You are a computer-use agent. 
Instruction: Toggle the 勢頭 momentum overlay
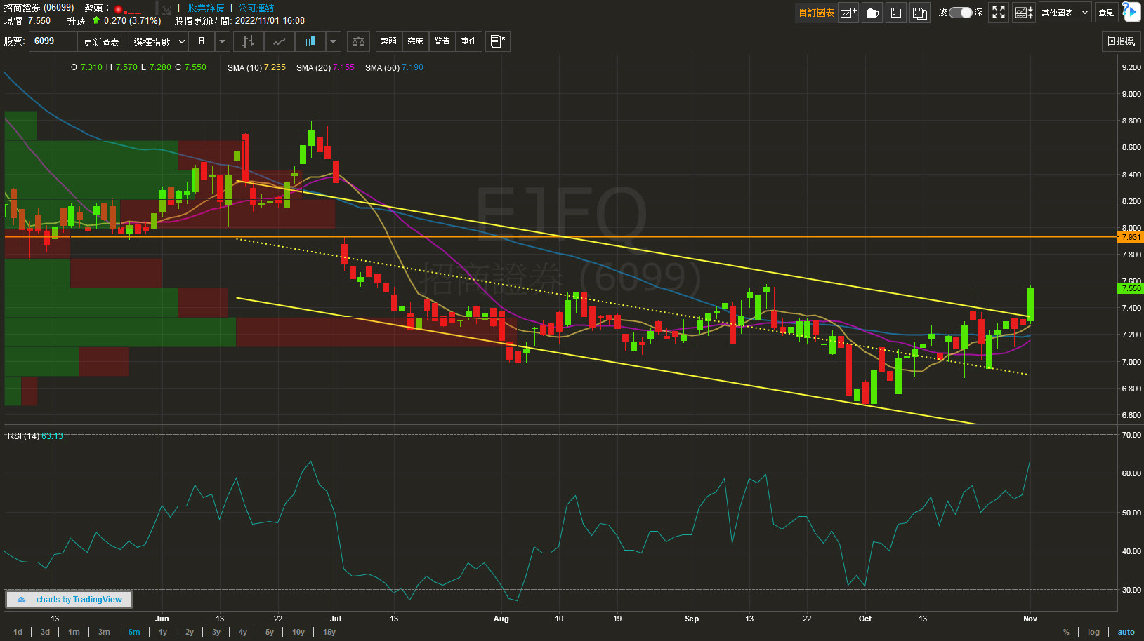(x=389, y=41)
